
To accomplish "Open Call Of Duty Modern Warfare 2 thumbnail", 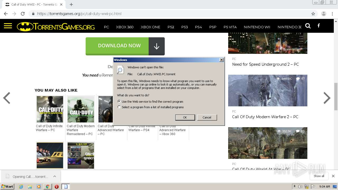I will pyautogui.click(x=268, y=91).
